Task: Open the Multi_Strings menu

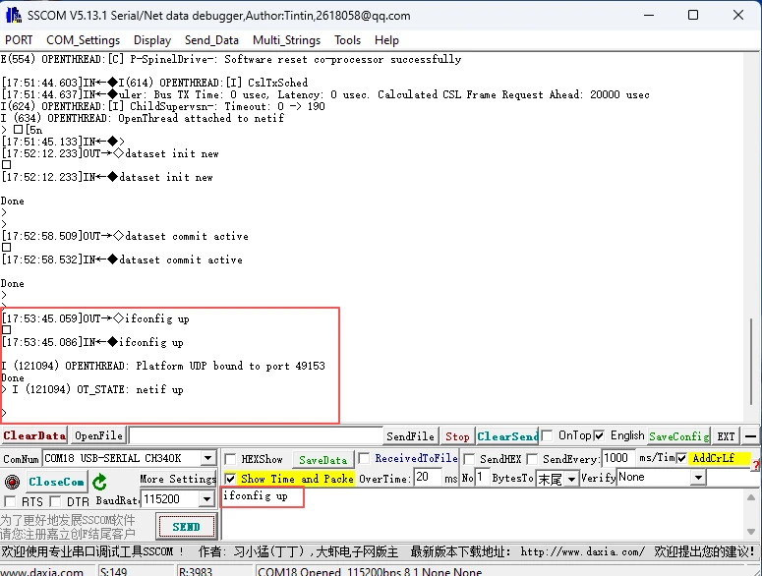Action: [286, 40]
